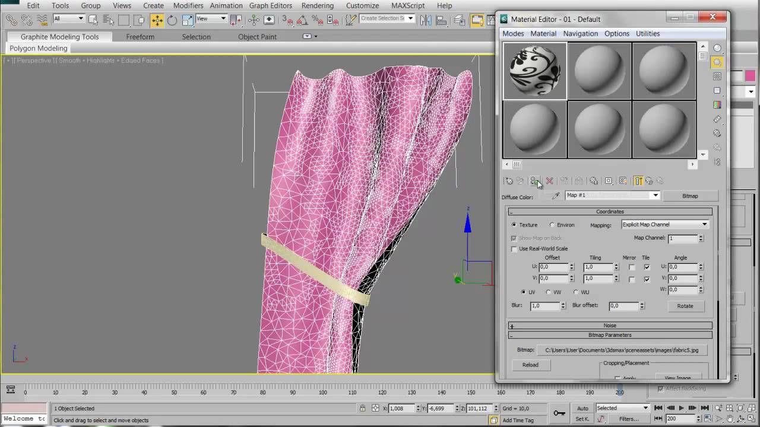Click the Reload bitmap button
The height and width of the screenshot is (427, 760).
530,365
